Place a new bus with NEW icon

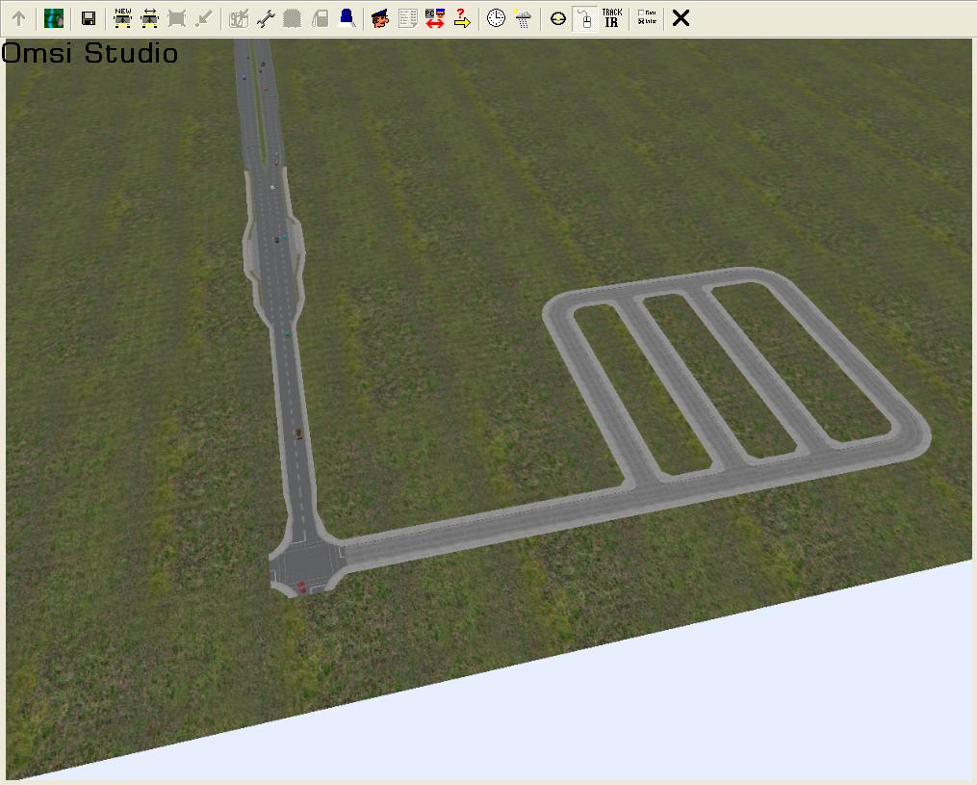click(x=122, y=18)
